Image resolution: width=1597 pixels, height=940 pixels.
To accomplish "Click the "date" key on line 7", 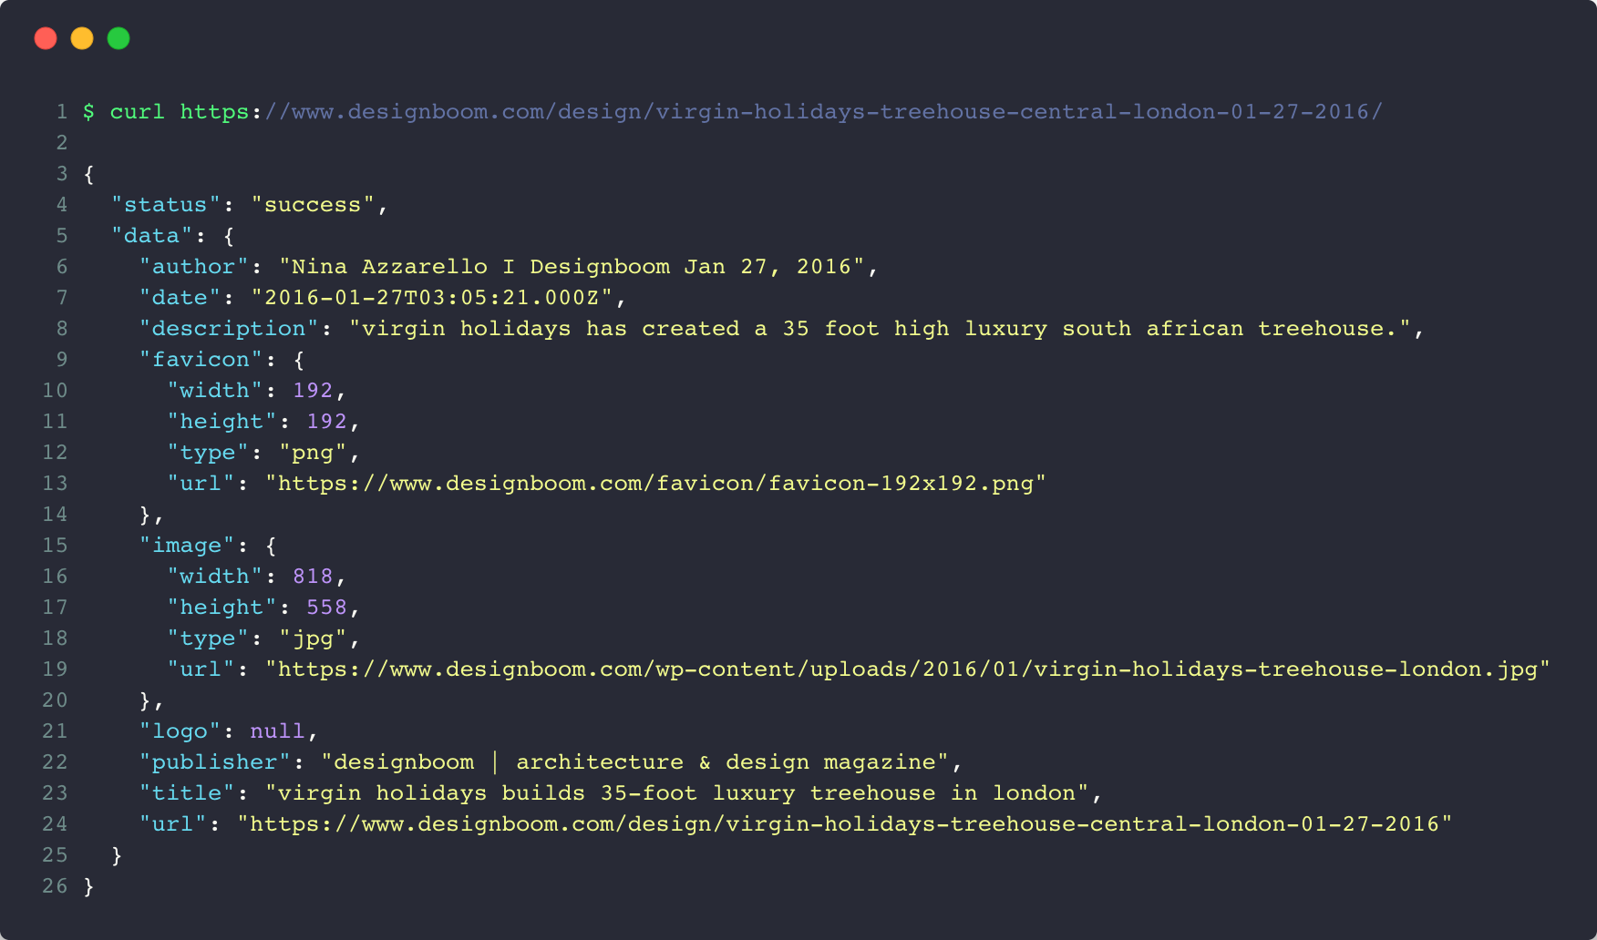I will [180, 298].
